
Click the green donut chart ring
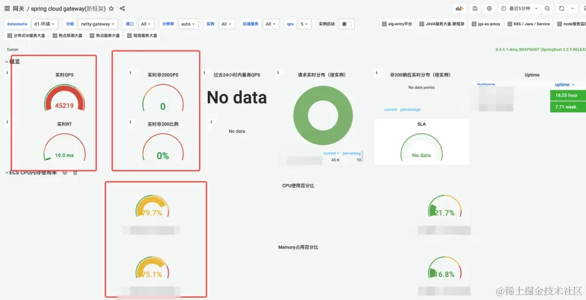click(323, 116)
